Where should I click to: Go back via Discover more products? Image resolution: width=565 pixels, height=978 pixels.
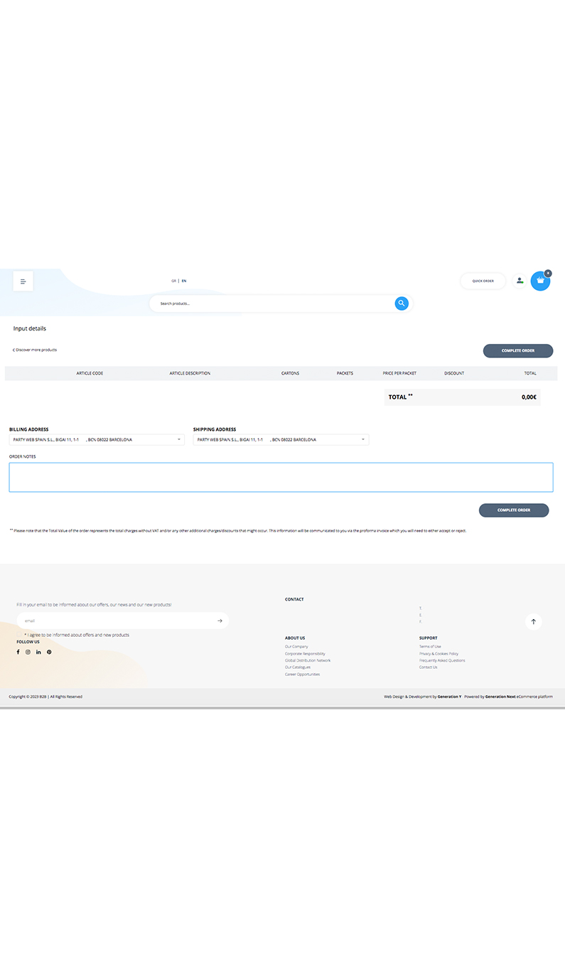coord(36,350)
